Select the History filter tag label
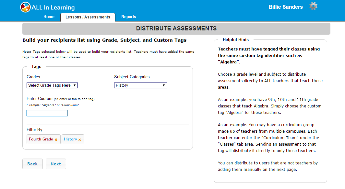The width and height of the screenshot is (345, 189). pos(70,139)
